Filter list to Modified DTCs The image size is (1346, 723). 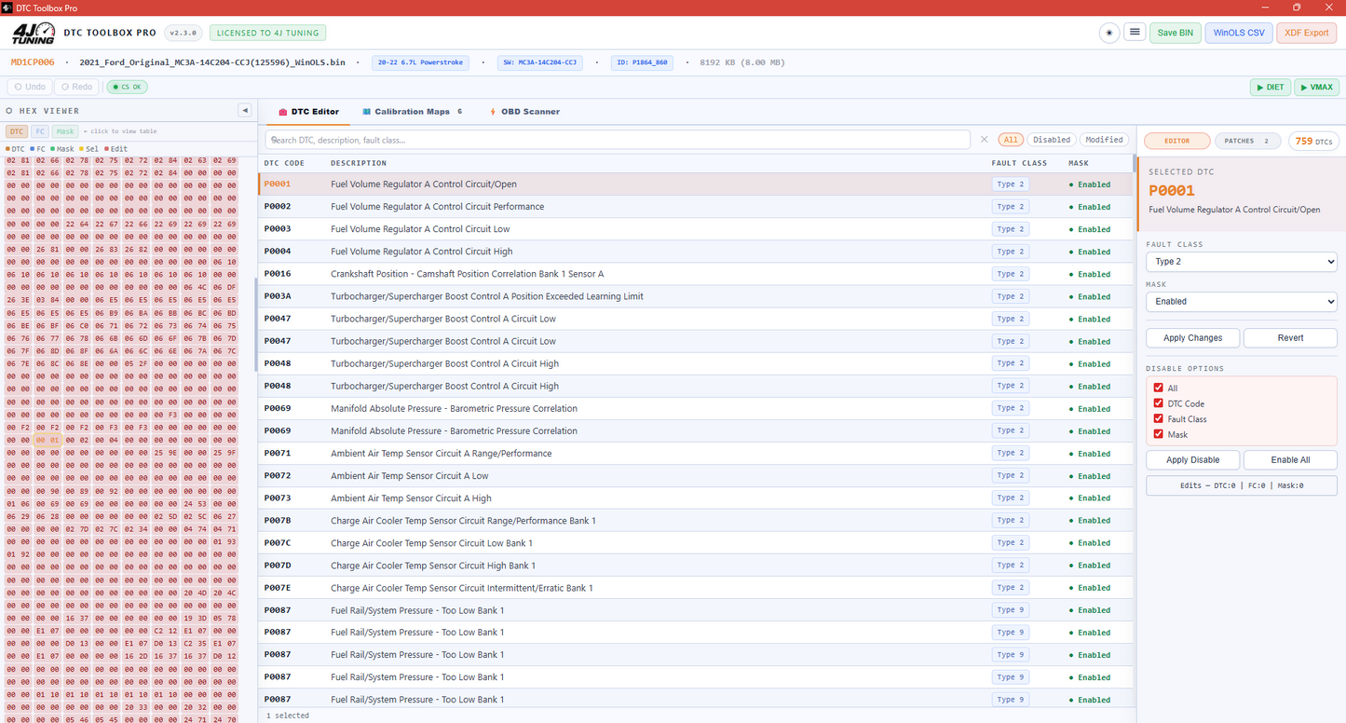coord(1104,140)
